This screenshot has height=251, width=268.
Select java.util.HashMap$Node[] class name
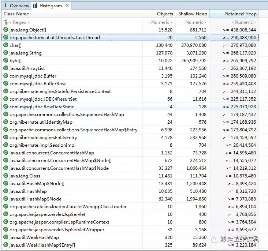37,184
